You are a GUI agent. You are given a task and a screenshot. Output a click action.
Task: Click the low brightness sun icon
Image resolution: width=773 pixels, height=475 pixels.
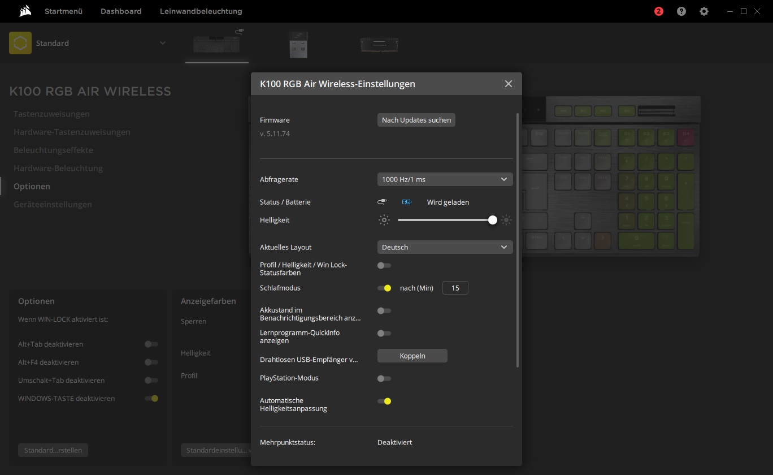(x=384, y=220)
